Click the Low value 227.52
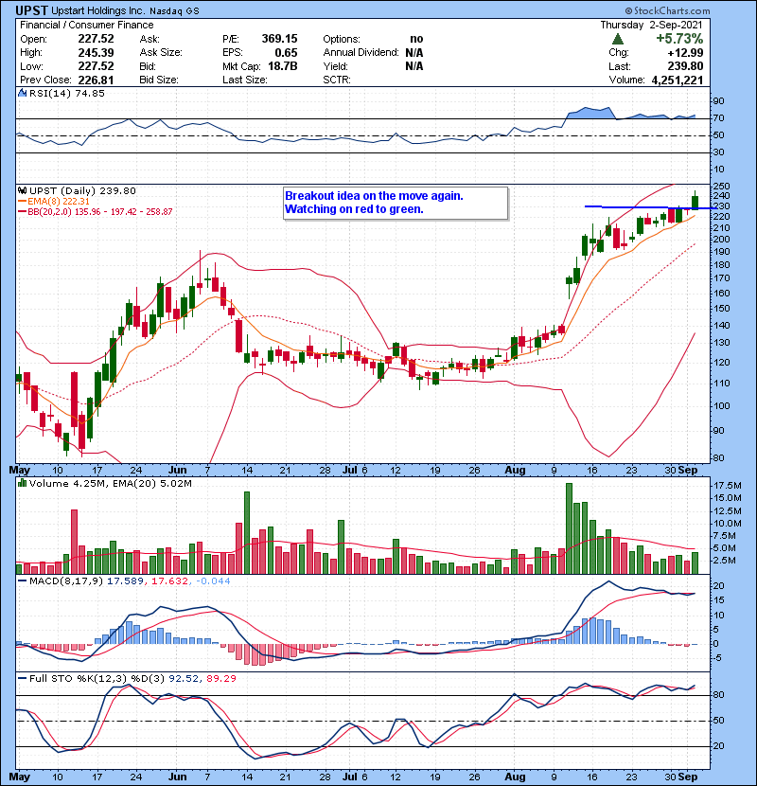The width and height of the screenshot is (757, 786). point(96,66)
